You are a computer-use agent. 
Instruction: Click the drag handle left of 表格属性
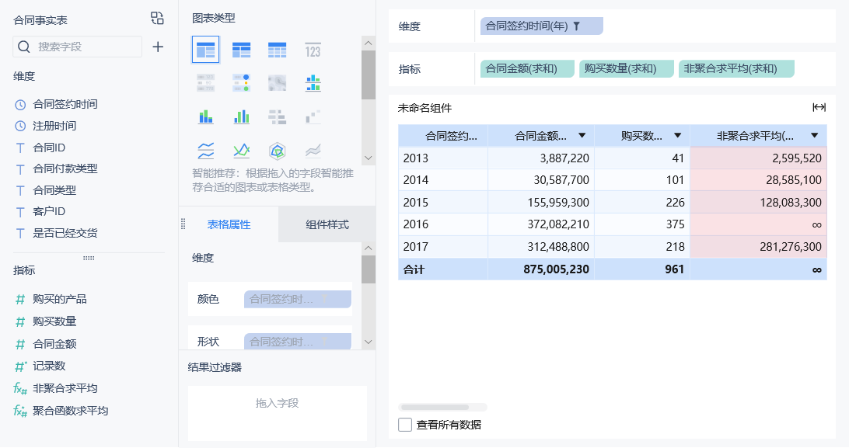click(183, 224)
